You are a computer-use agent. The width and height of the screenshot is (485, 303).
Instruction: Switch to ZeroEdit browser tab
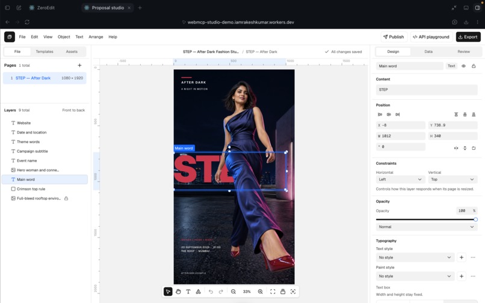pyautogui.click(x=42, y=8)
